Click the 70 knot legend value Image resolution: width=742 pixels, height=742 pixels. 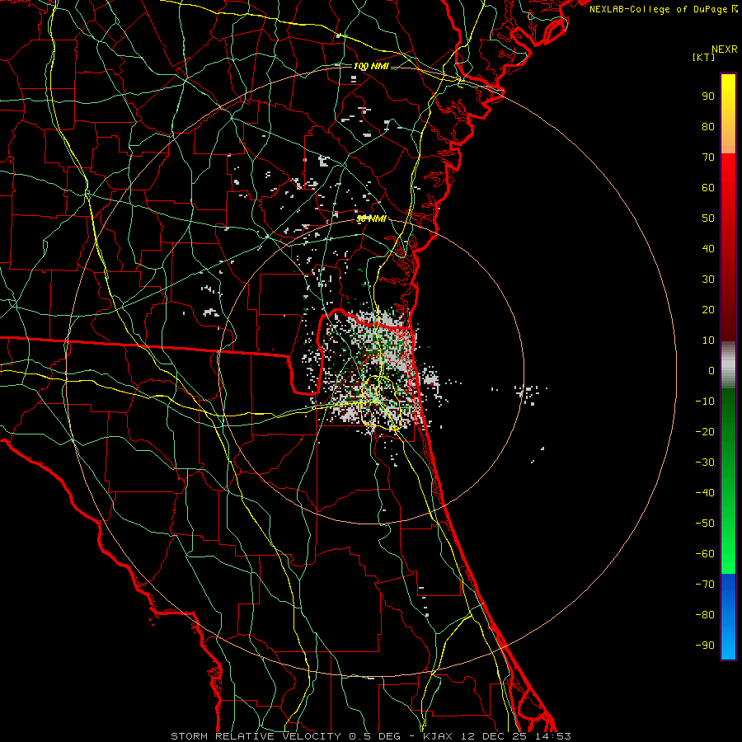coord(708,157)
